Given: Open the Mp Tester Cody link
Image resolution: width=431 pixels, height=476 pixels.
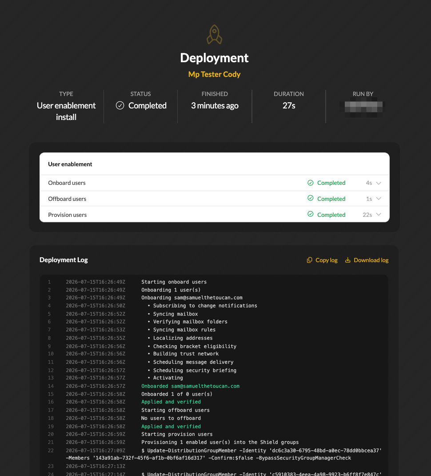Looking at the screenshot, I should (x=214, y=74).
